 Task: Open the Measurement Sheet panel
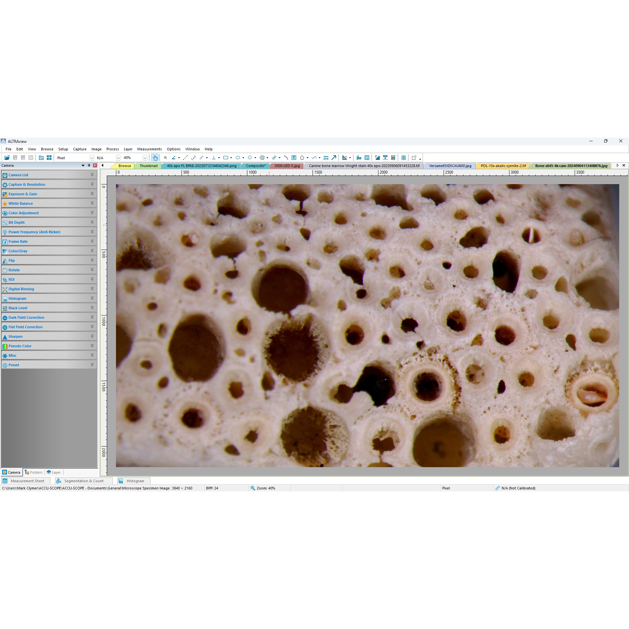[28, 481]
